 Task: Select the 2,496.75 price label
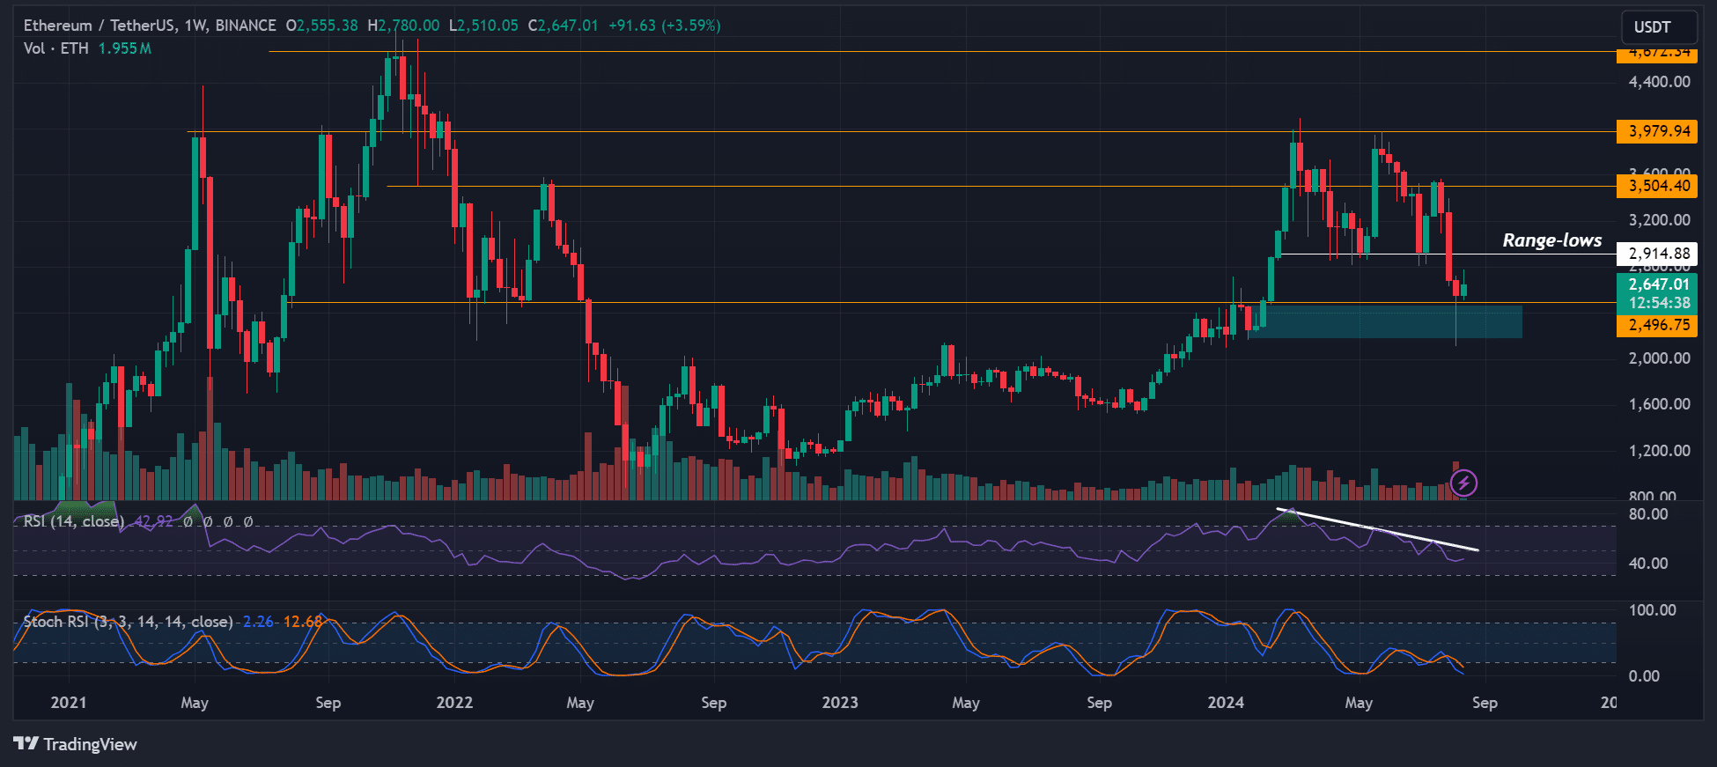[x=1657, y=325]
